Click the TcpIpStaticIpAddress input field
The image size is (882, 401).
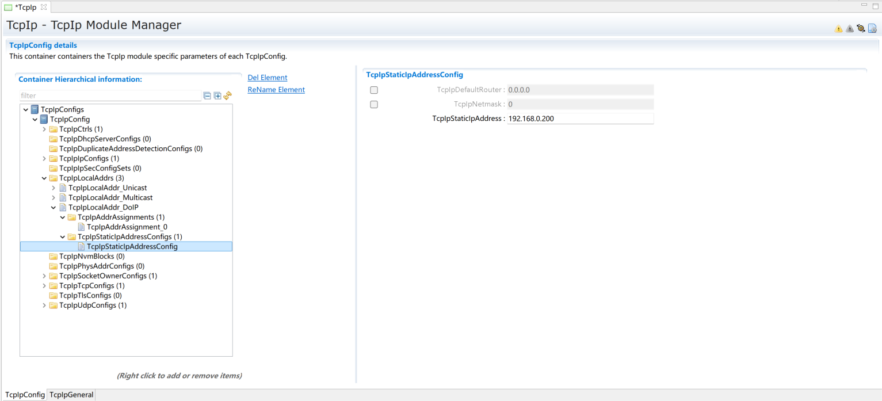580,119
